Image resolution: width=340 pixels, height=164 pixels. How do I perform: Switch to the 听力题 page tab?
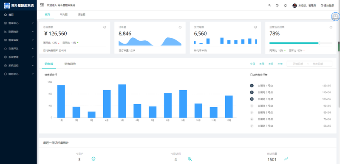64,14
